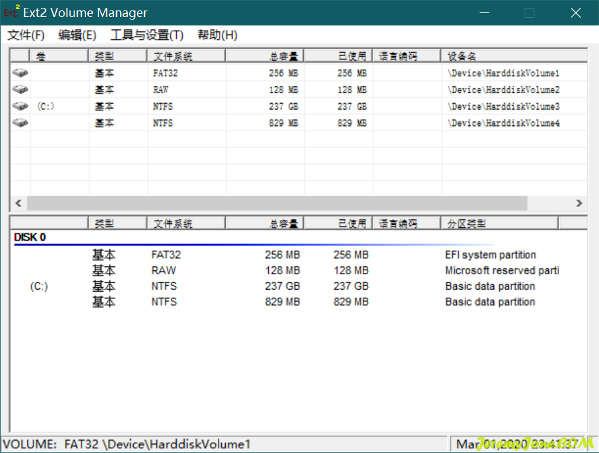Select the DISK 0 entry
Image resolution: width=599 pixels, height=453 pixels.
pos(30,238)
